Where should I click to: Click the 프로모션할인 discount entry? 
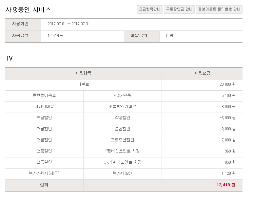(x=122, y=140)
